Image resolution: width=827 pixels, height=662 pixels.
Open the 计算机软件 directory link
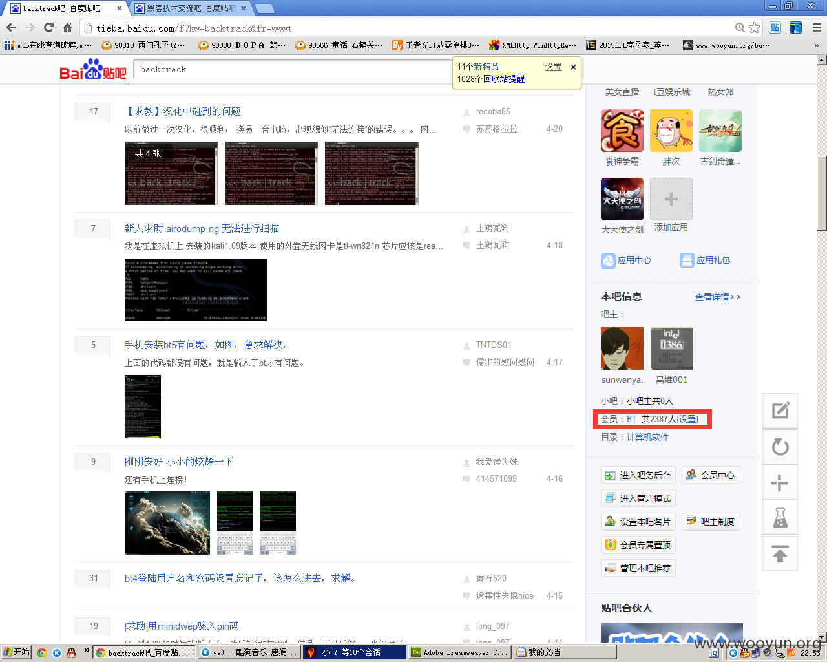coord(647,437)
